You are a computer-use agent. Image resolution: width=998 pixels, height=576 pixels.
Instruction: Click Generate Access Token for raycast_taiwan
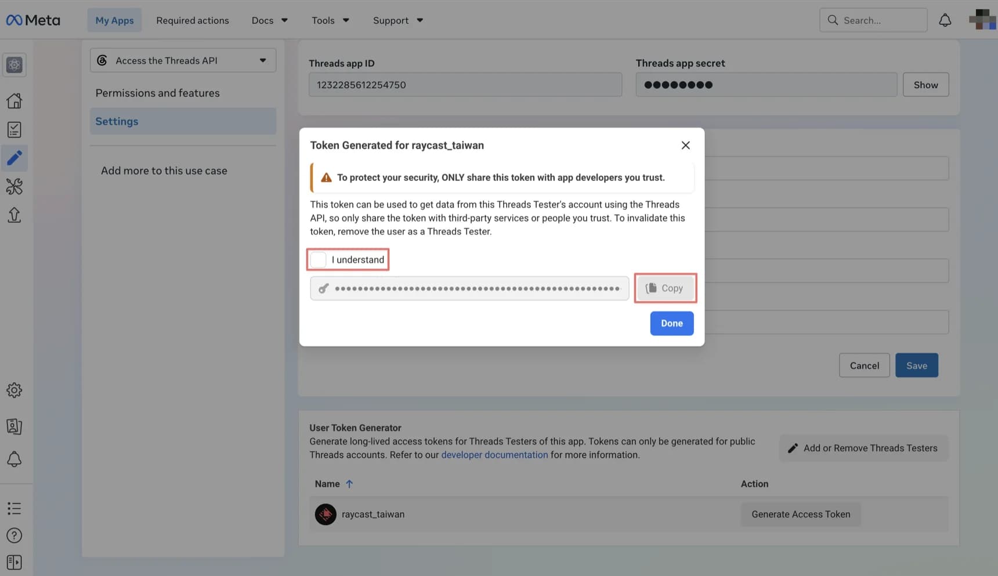801,515
